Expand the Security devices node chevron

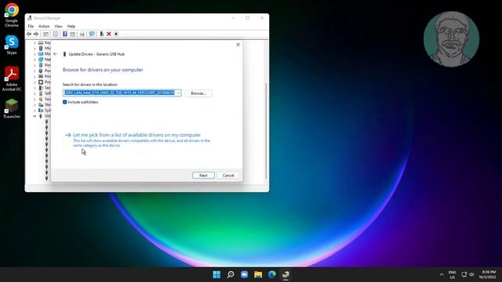coord(35,88)
